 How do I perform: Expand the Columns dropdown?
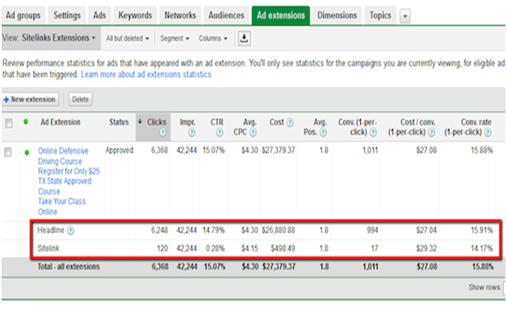coord(213,38)
